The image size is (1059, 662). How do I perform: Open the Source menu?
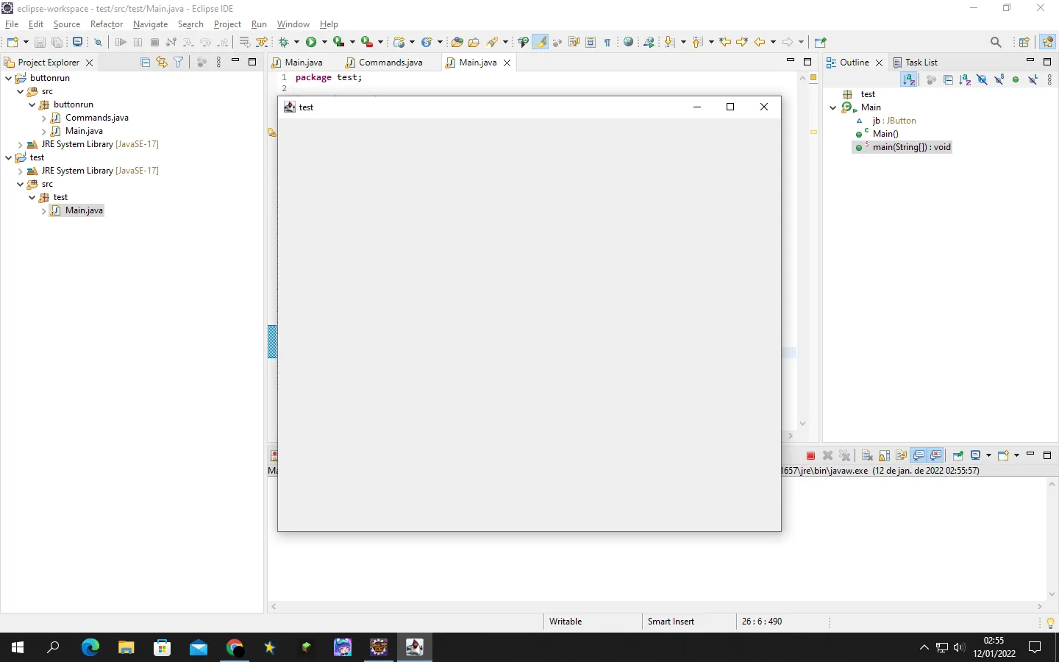coord(67,24)
